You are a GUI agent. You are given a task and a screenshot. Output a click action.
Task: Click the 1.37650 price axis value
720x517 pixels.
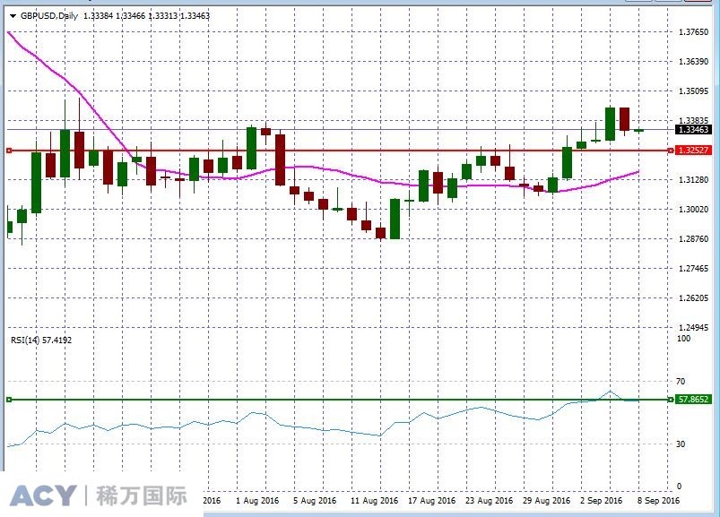click(x=693, y=32)
